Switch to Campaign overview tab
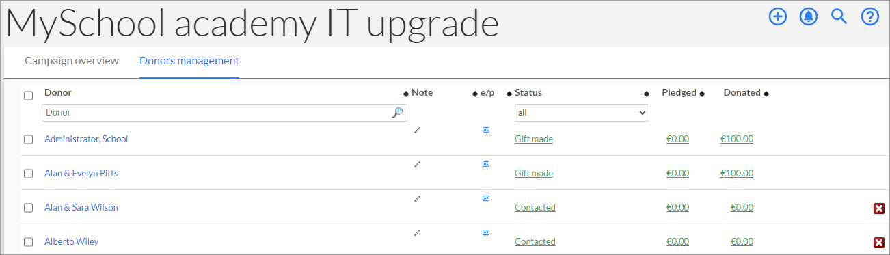The height and width of the screenshot is (255, 890). 72,61
